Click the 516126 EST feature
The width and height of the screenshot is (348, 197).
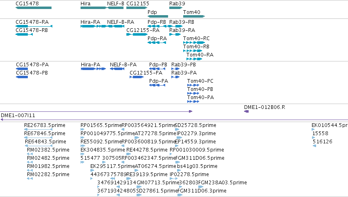pyautogui.click(x=314, y=146)
